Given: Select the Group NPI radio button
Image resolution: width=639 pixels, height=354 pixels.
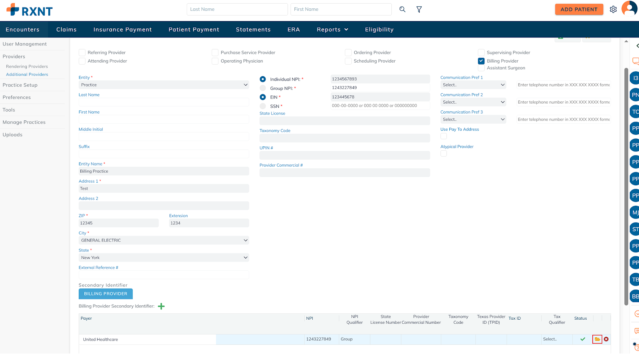Looking at the screenshot, I should coord(263,88).
